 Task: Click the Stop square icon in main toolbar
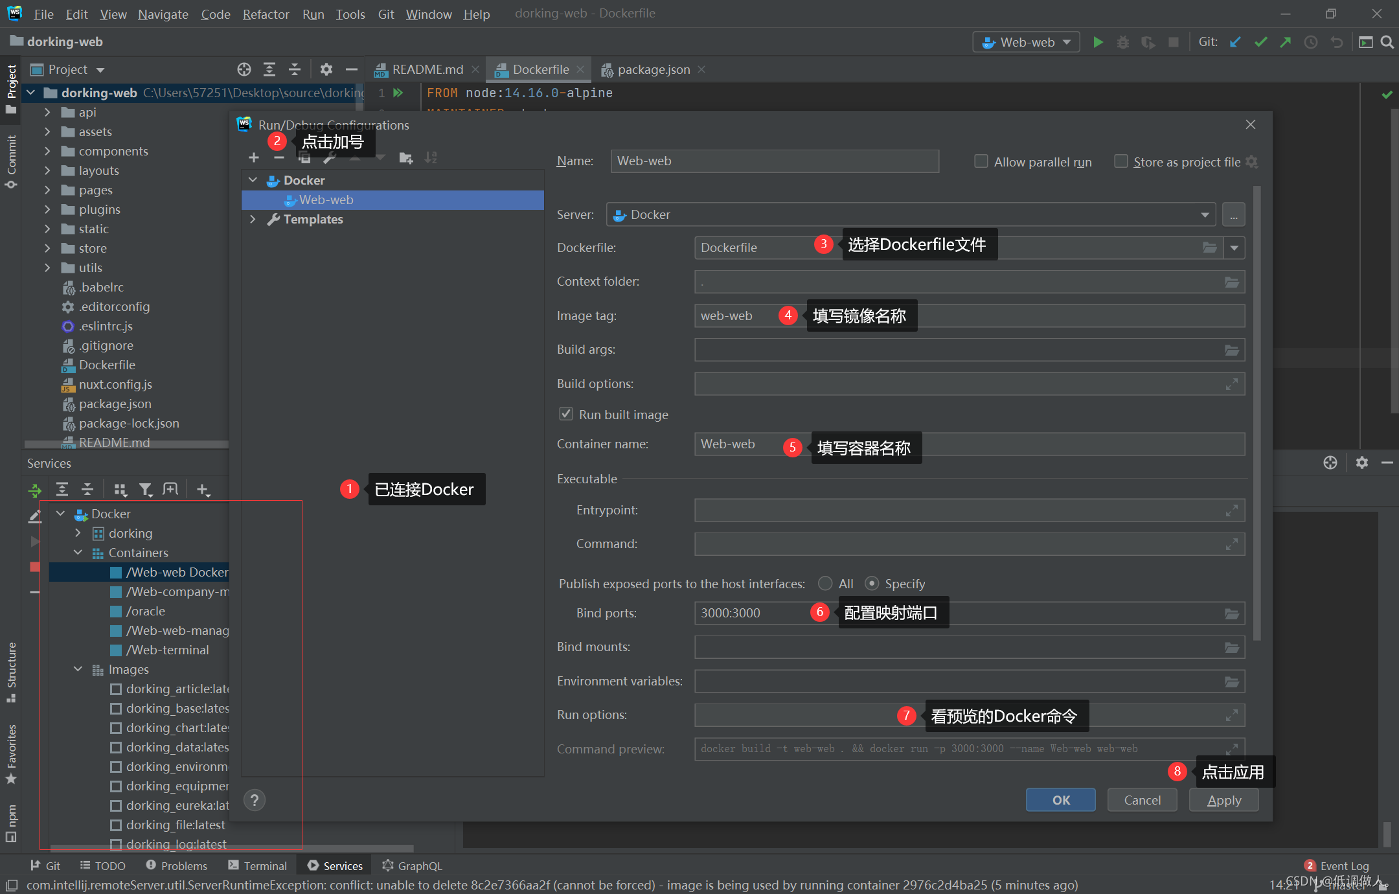click(x=1173, y=42)
